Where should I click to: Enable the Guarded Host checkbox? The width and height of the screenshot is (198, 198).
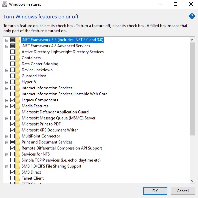tap(13, 76)
